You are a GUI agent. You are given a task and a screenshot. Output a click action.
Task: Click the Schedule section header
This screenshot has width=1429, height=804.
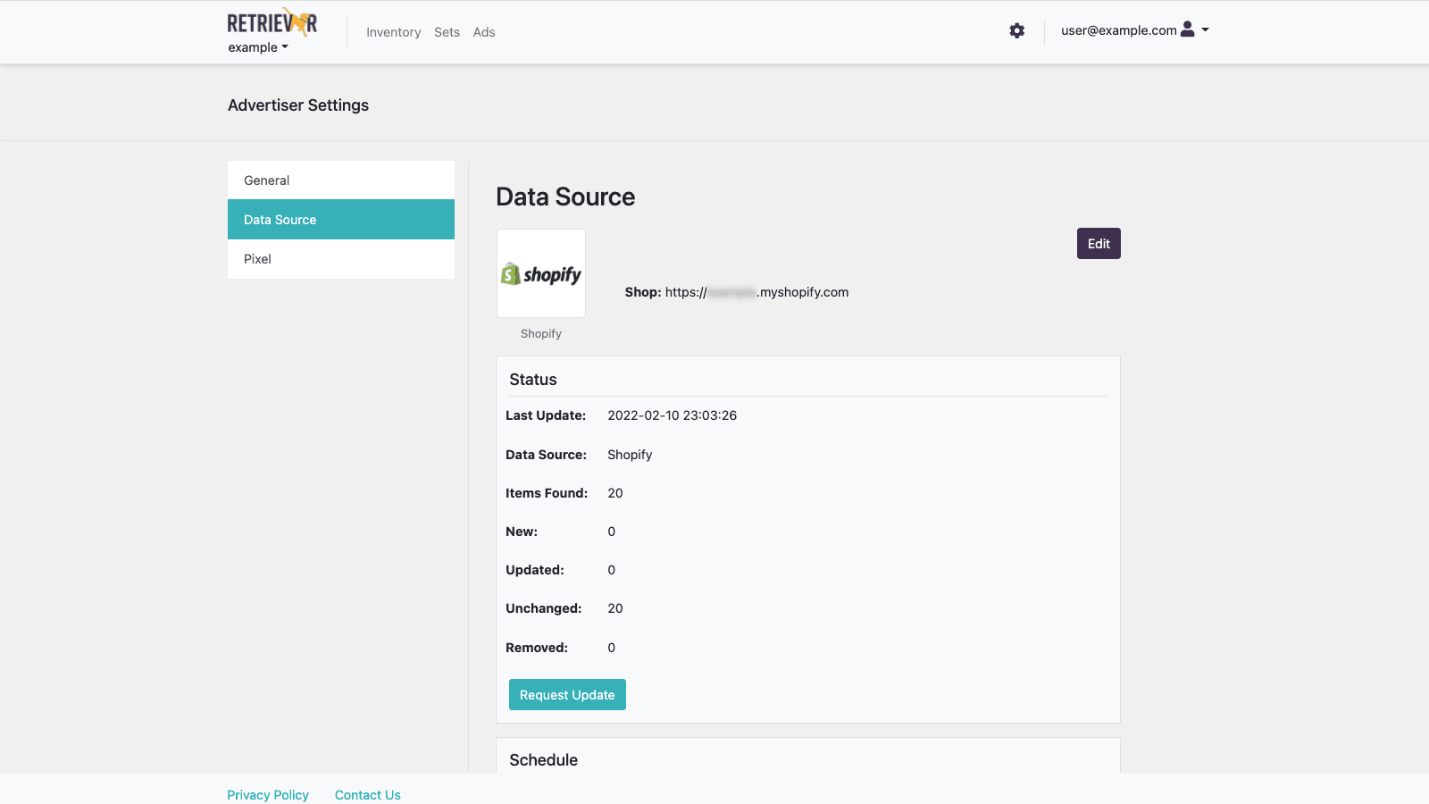[543, 759]
